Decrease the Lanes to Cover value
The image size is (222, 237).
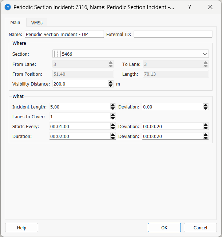click(x=113, y=118)
